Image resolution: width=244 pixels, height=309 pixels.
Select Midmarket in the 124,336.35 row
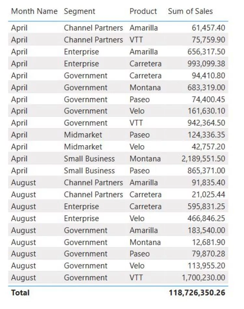click(83, 135)
